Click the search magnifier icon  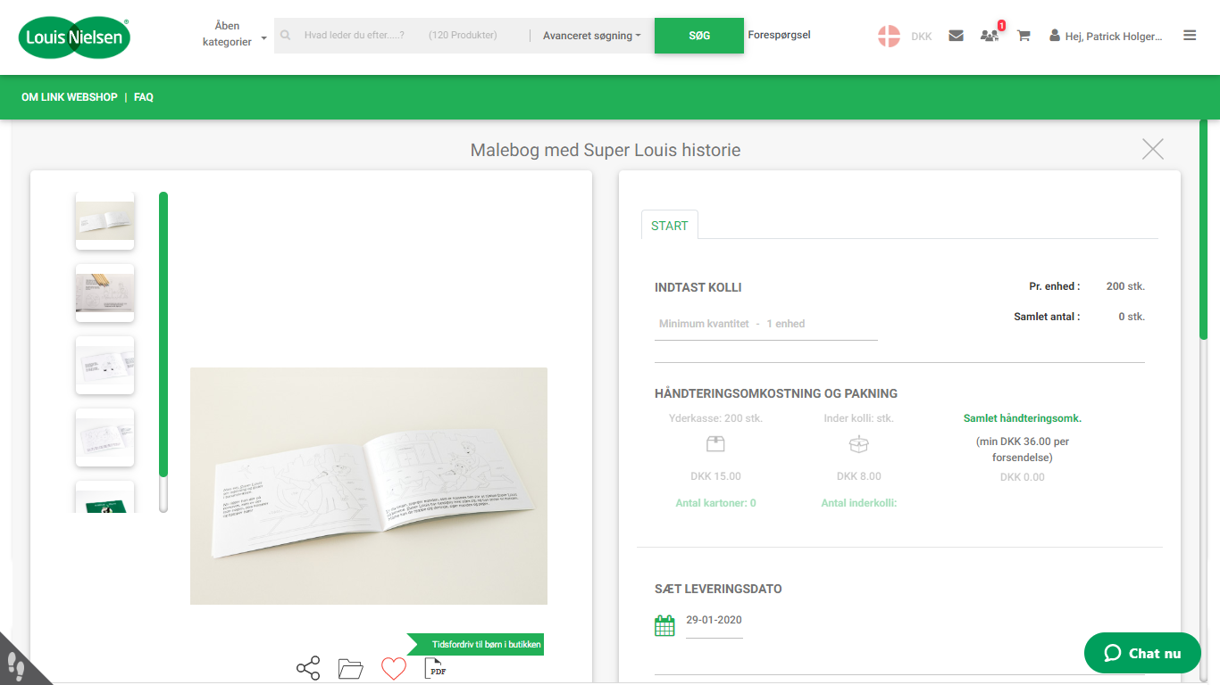[286, 36]
